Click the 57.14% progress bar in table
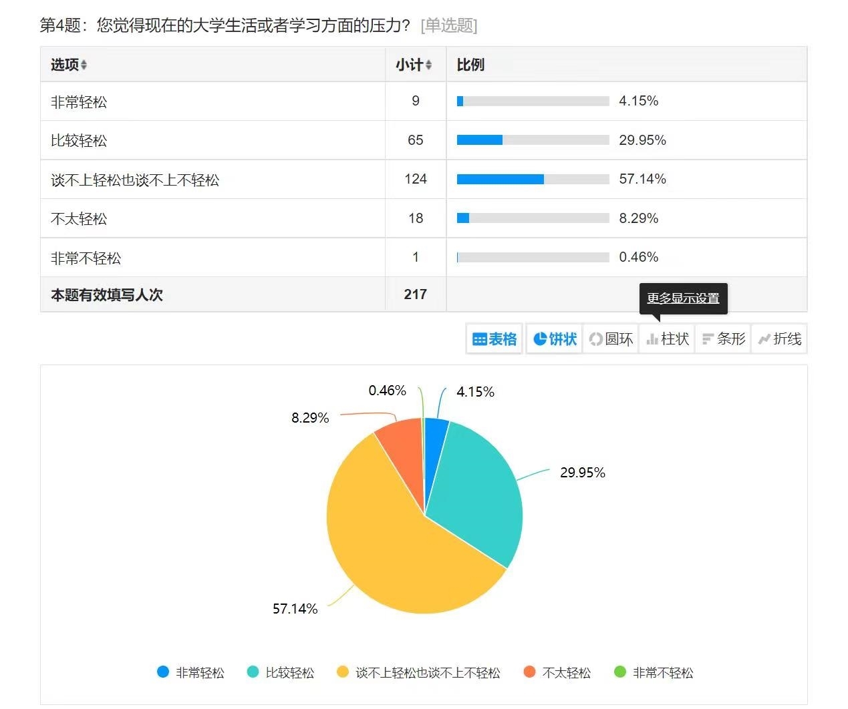Screen dimensions: 848x709 pyautogui.click(x=533, y=179)
